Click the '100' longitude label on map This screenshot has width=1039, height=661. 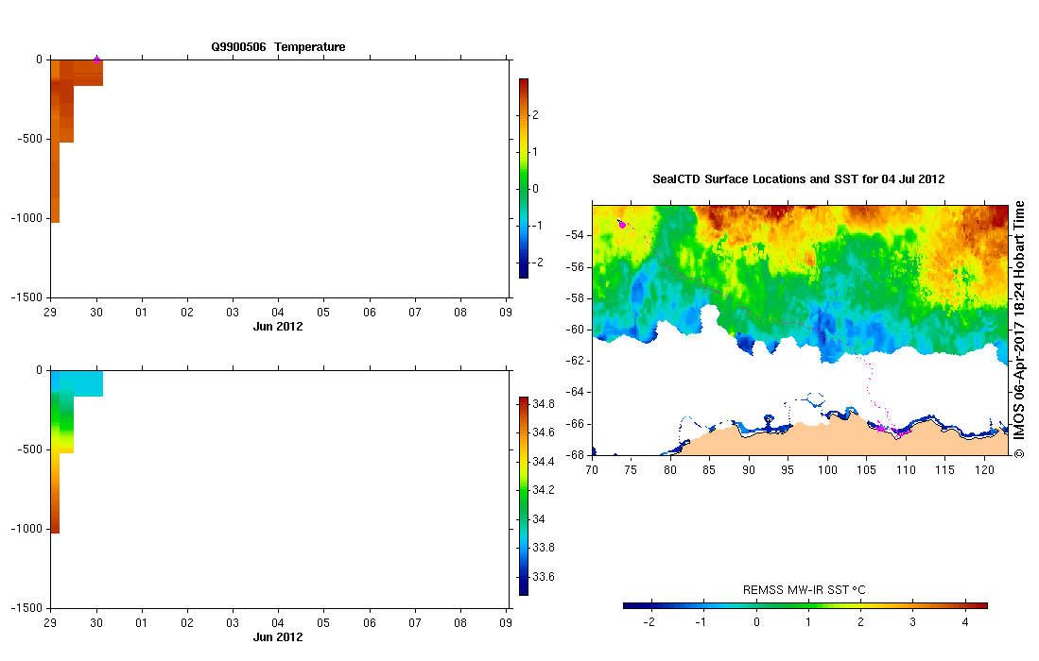pyautogui.click(x=827, y=469)
